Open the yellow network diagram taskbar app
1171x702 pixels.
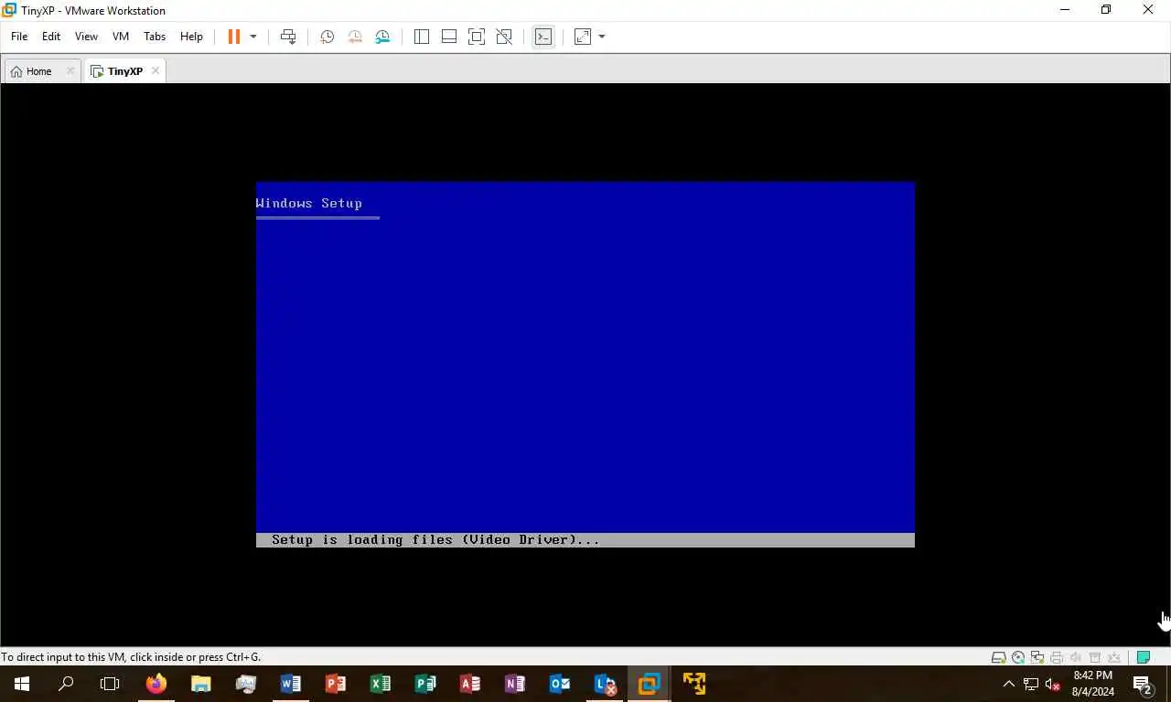[694, 684]
